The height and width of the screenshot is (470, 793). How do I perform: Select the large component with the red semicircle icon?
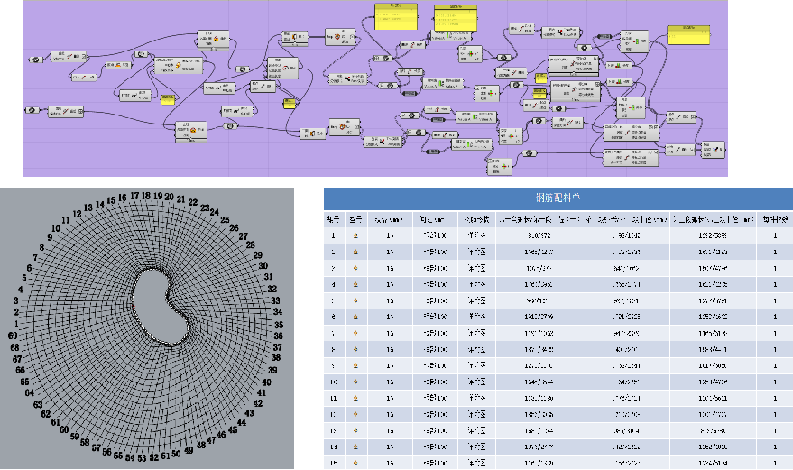tap(282, 69)
